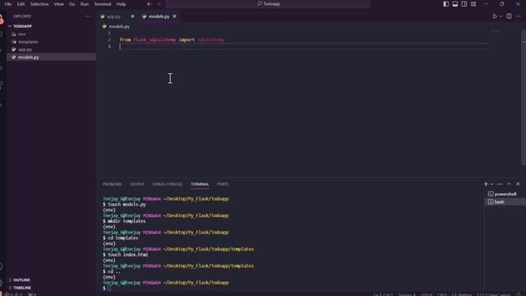Select the TERMINAL panel tab
This screenshot has height=296, width=526.
coord(200,184)
